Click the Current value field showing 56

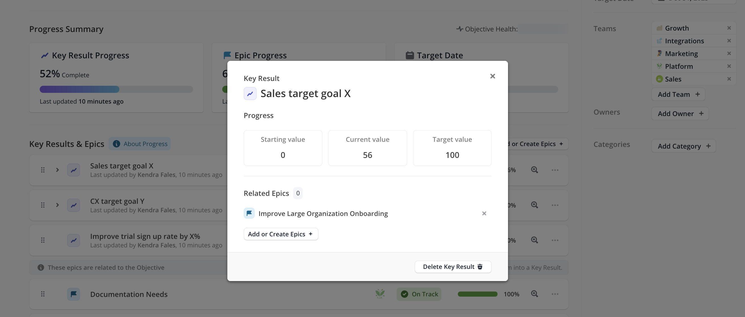coord(367,155)
